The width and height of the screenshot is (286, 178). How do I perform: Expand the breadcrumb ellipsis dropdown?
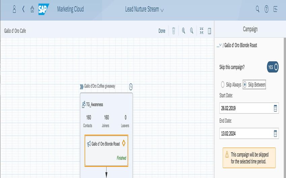(x=219, y=45)
